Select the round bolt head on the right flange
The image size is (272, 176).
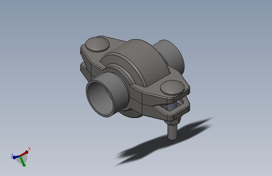(172, 87)
